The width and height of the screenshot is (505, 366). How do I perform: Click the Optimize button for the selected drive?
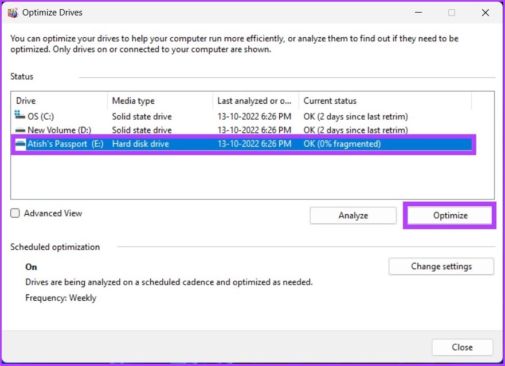(x=449, y=215)
